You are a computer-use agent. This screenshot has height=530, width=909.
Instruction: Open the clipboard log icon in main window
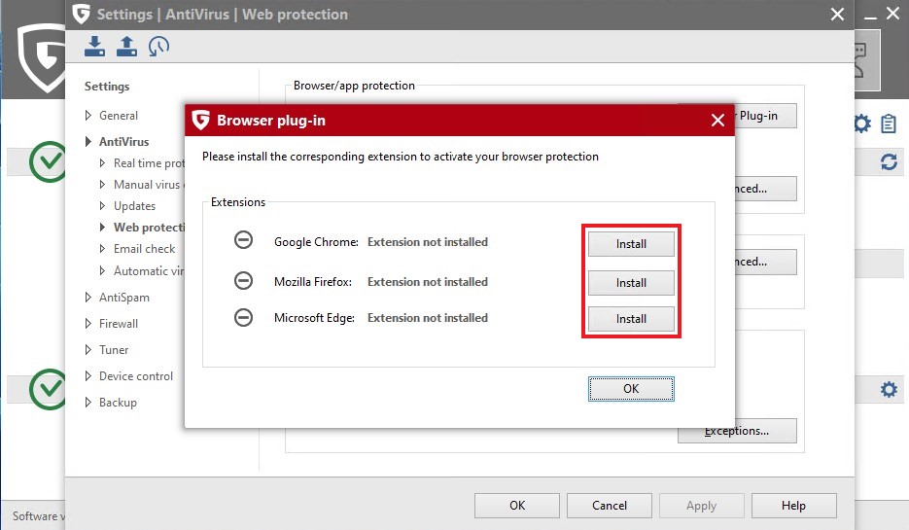coord(889,124)
